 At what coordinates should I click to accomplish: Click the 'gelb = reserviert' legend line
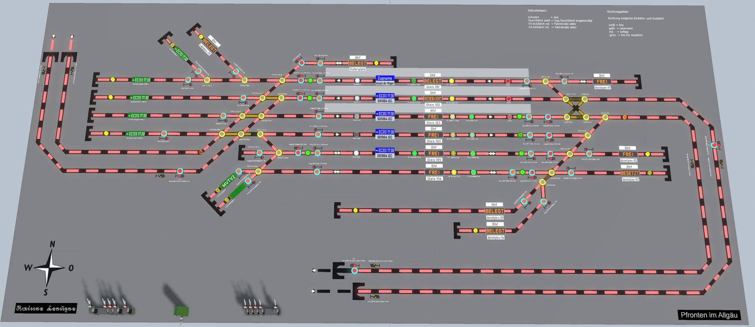click(x=621, y=28)
